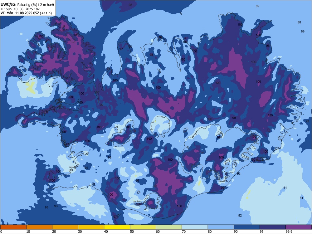Pick the 80–90 medium blue legend swatch
The image size is (312, 234).
(221, 227)
